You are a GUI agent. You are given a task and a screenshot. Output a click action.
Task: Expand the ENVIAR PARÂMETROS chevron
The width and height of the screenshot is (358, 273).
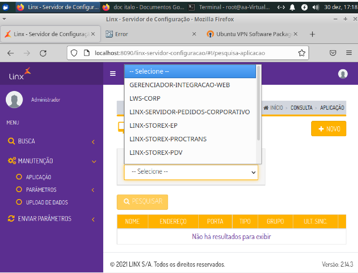93,219
